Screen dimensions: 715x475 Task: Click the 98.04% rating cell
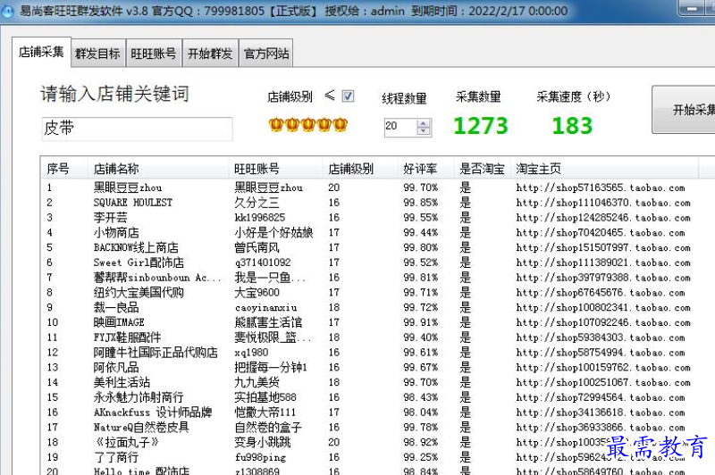point(420,412)
